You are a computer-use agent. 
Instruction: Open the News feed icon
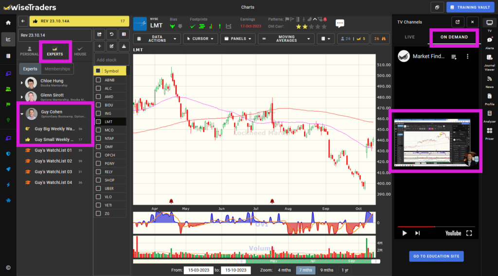(489, 81)
